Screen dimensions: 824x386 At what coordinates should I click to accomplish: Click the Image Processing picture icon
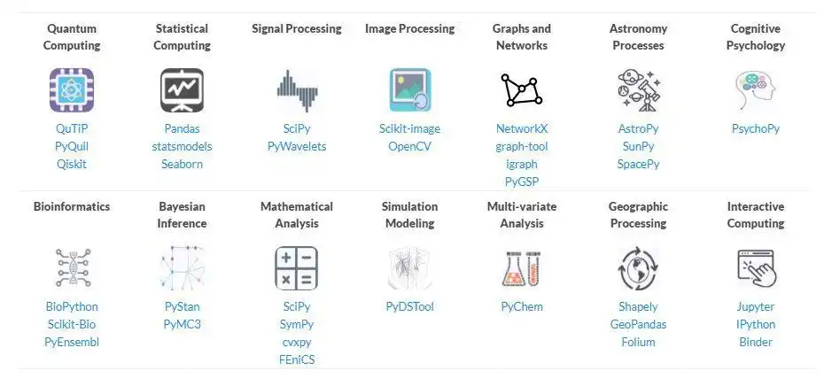pyautogui.click(x=409, y=90)
